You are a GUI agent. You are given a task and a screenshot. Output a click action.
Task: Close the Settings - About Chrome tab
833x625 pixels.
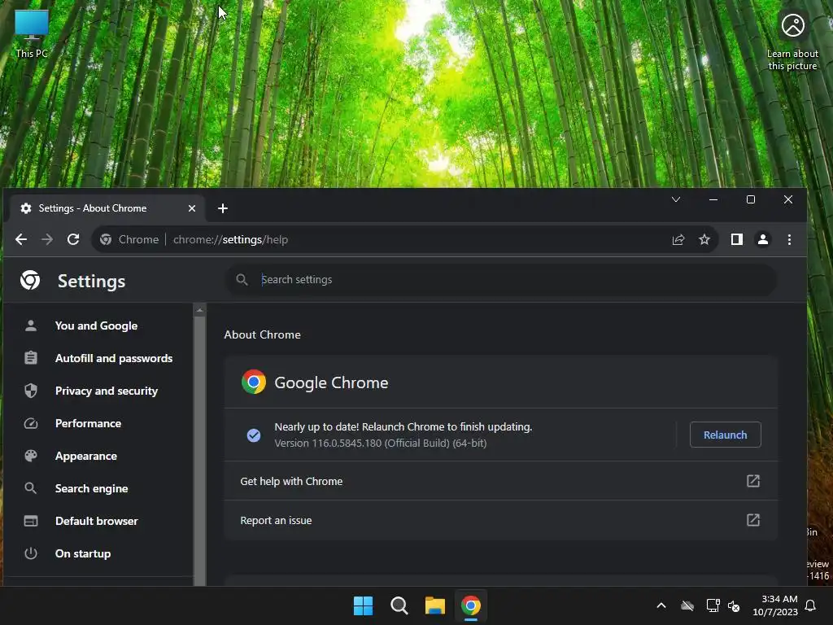(192, 208)
